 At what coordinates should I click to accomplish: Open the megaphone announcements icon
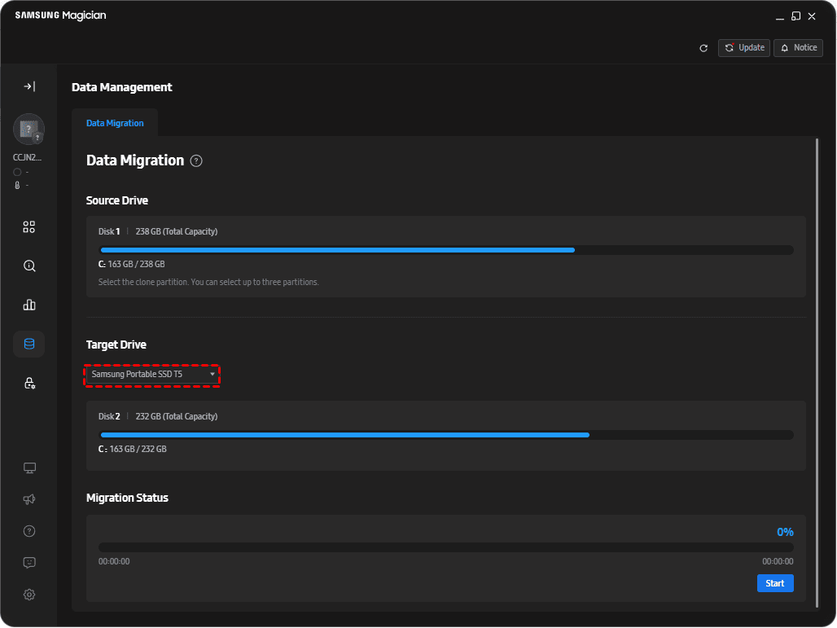pos(28,499)
